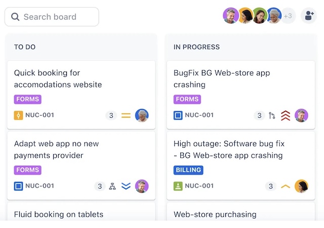Click the orange story icon on Quick booking card
The image size is (324, 228).
pyautogui.click(x=19, y=115)
